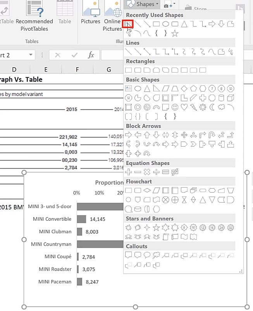Click the column F header
The height and width of the screenshot is (311, 253).
coord(77,70)
